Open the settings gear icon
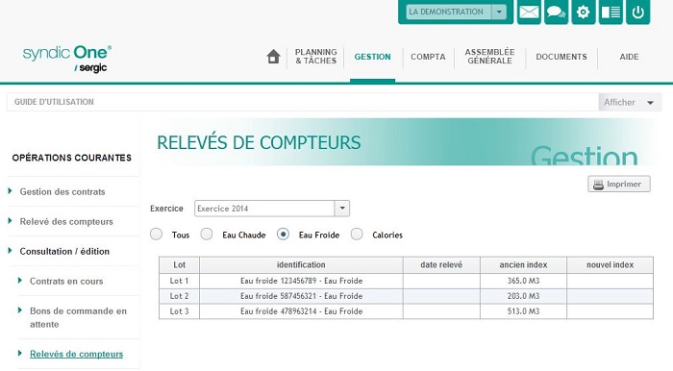The width and height of the screenshot is (673, 371). coord(583,12)
